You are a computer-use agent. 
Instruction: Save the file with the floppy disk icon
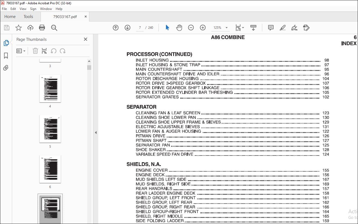point(7,28)
